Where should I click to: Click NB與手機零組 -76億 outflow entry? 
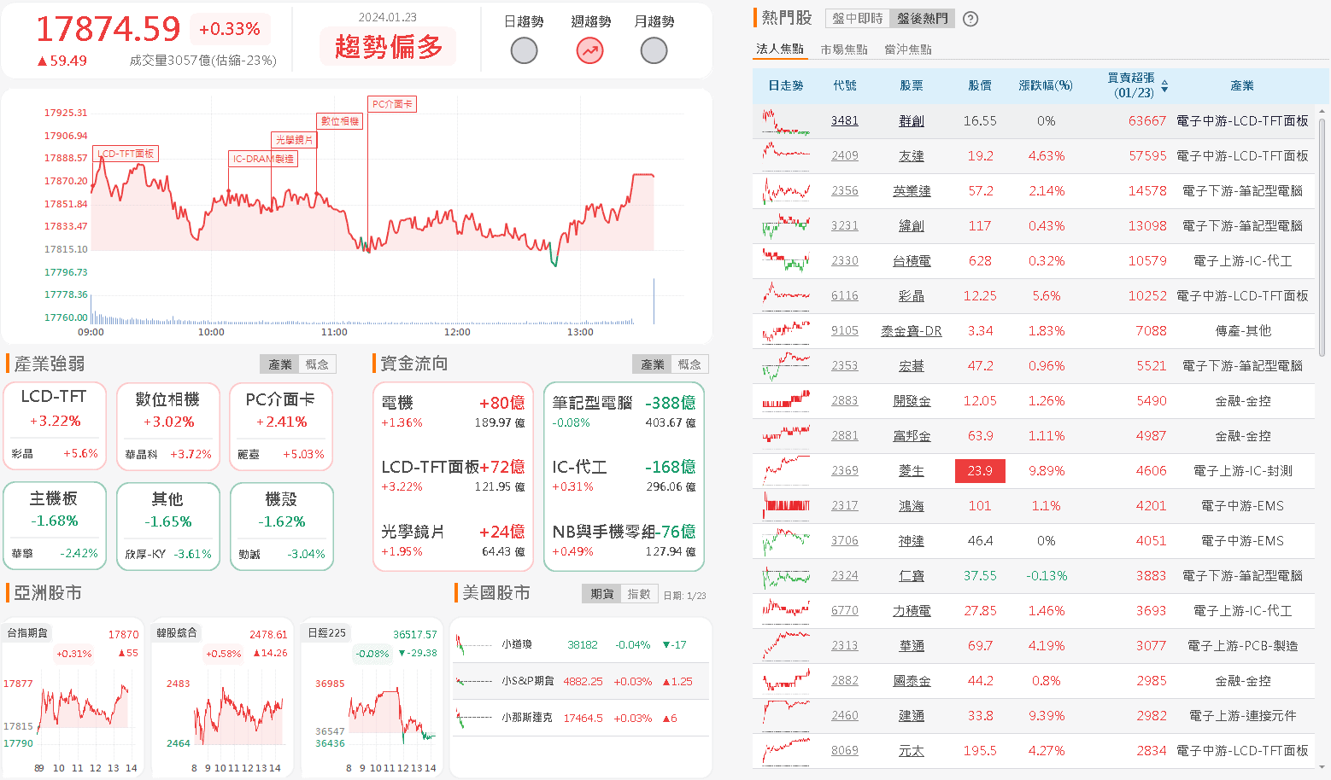click(624, 541)
